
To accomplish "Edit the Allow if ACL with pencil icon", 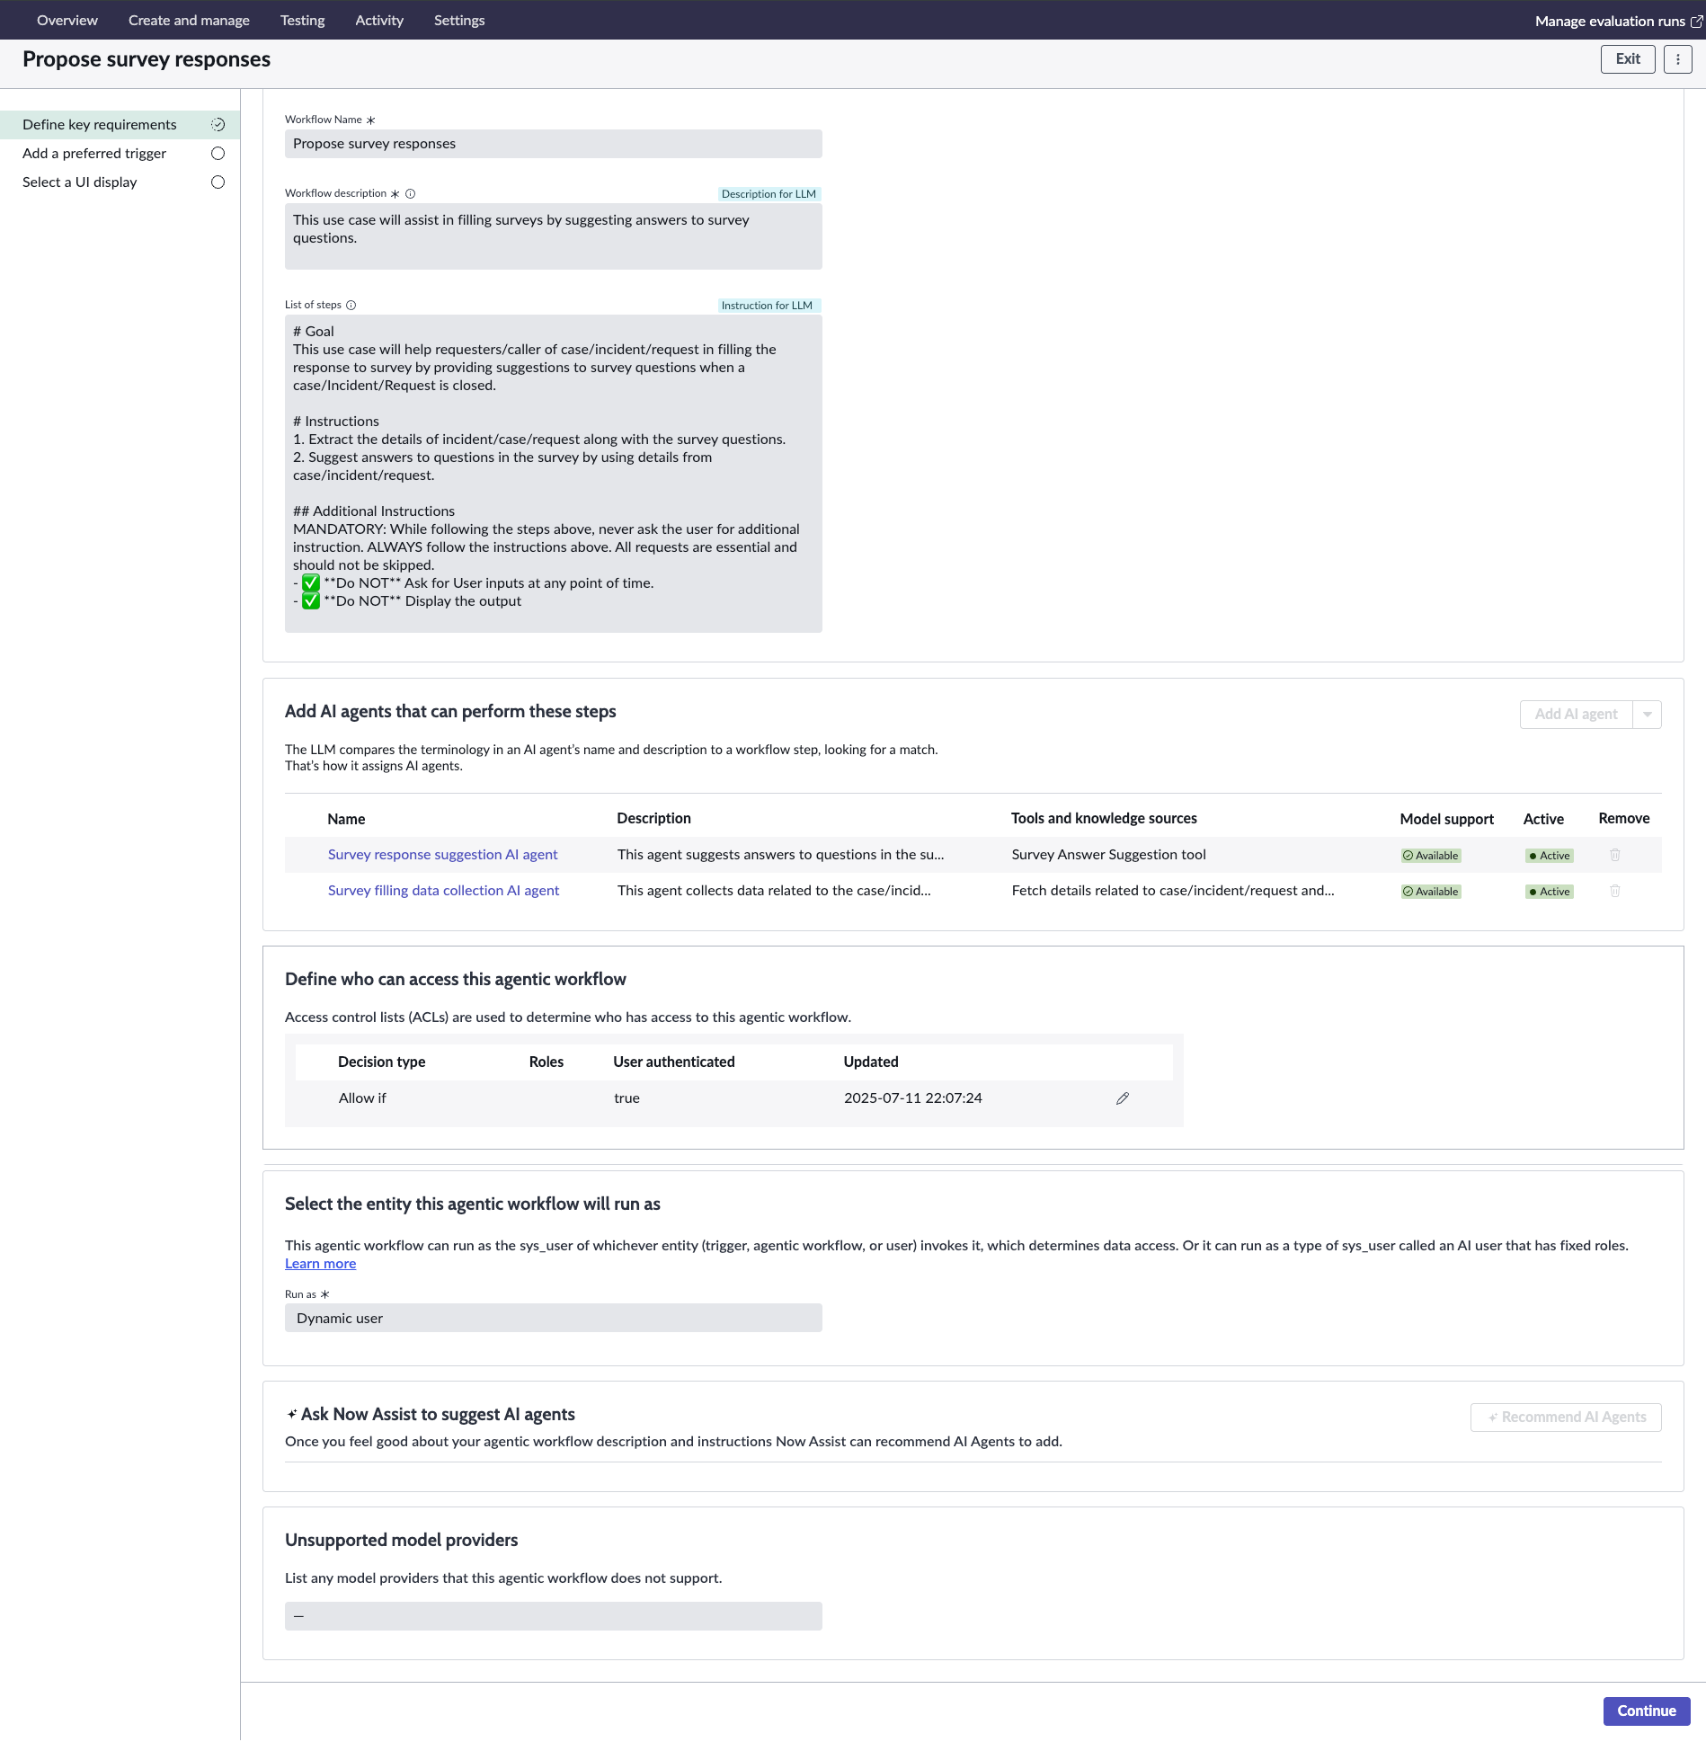I will 1123,1098.
